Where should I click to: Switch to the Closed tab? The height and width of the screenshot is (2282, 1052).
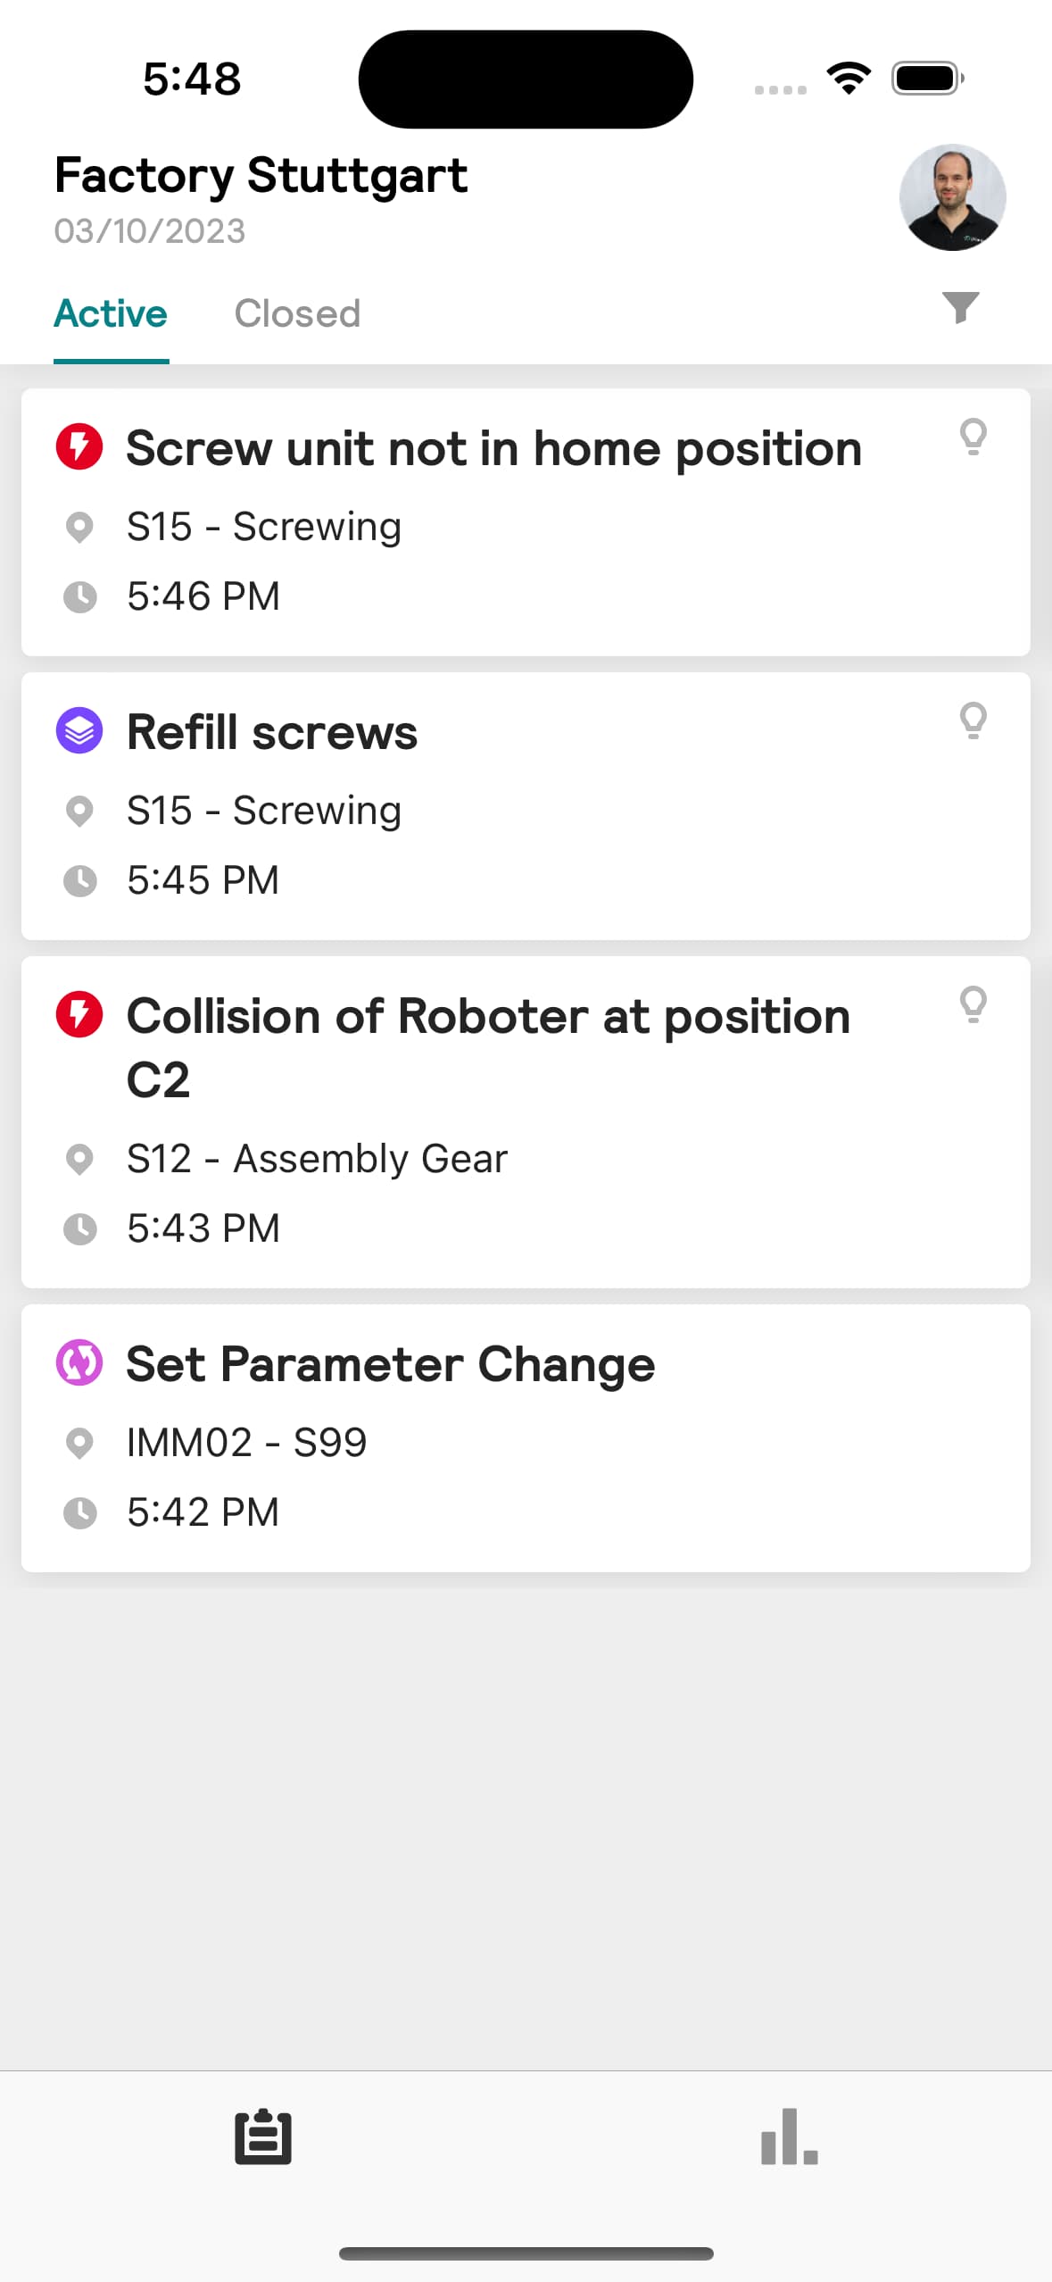[x=297, y=313]
